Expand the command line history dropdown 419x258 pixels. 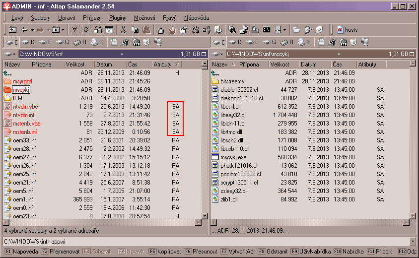[x=414, y=242]
